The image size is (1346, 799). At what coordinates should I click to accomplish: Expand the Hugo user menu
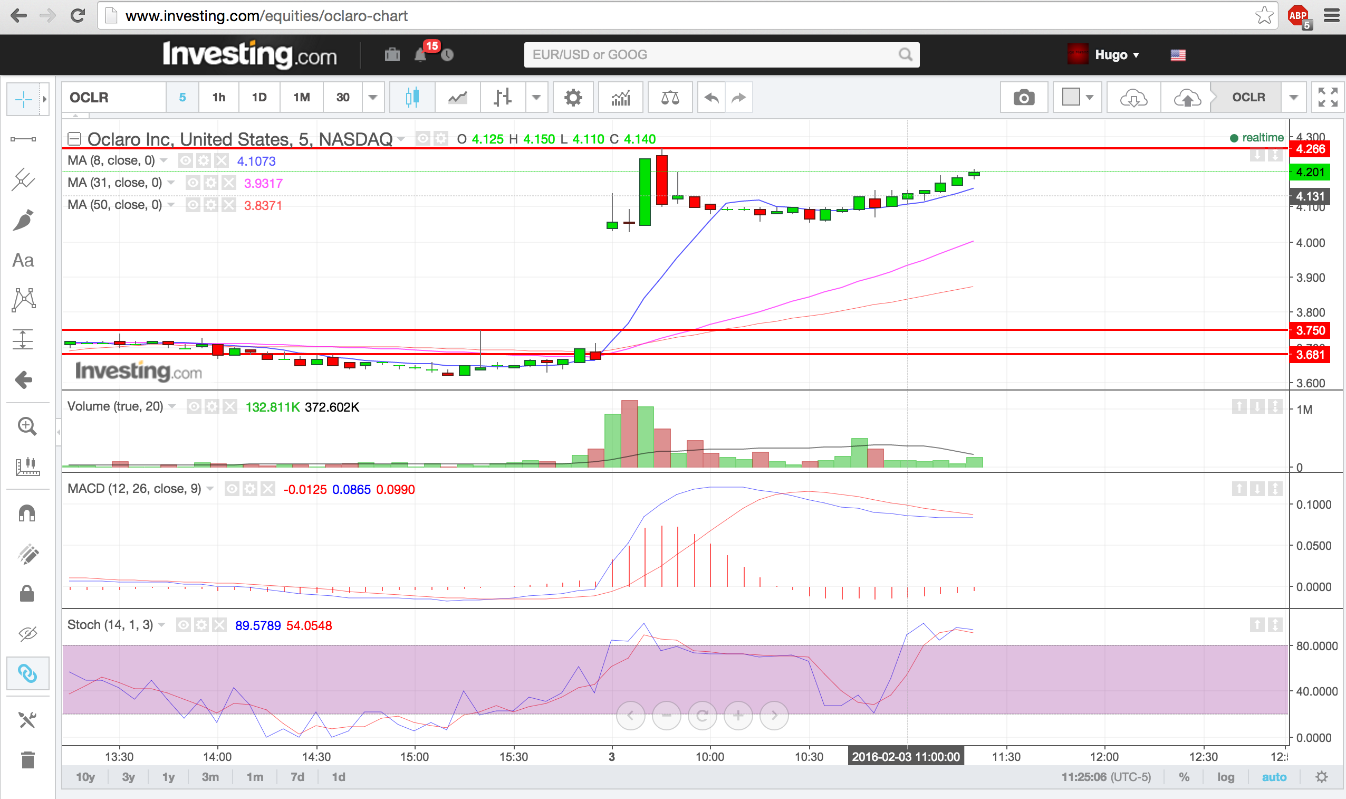point(1116,55)
